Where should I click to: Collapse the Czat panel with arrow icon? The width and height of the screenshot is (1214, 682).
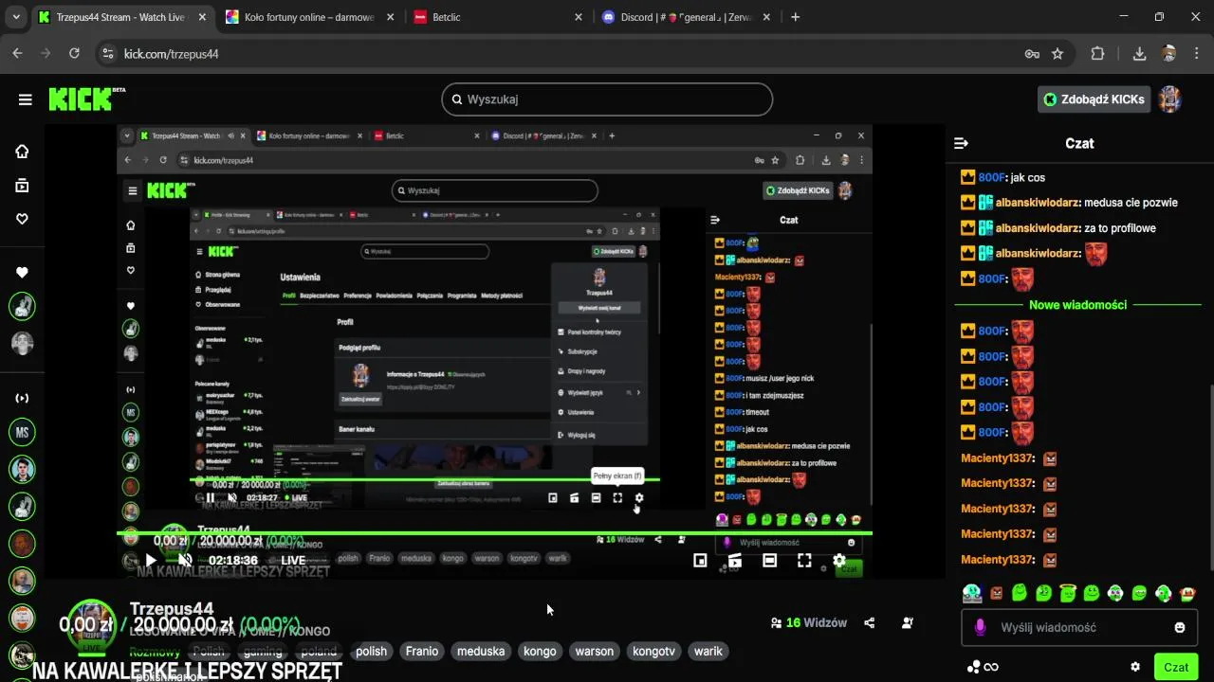(961, 144)
